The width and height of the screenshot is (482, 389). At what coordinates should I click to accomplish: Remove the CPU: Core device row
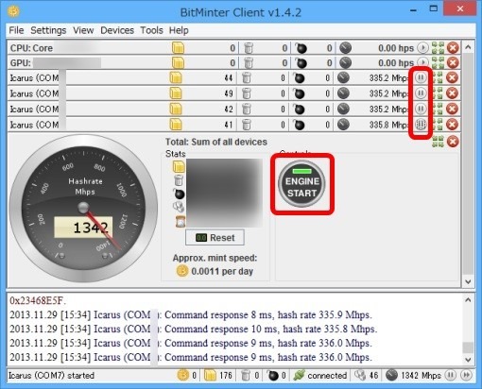click(x=453, y=48)
